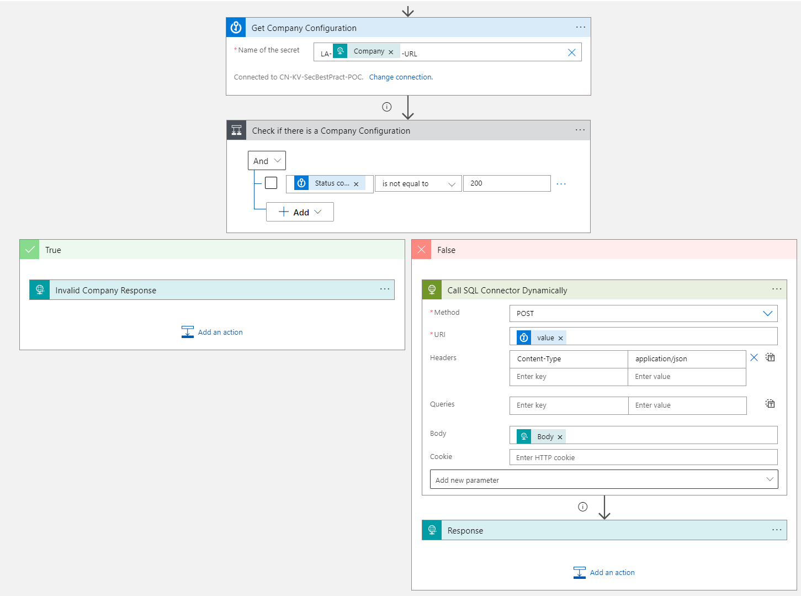Image resolution: width=801 pixels, height=596 pixels.
Task: Remove the Company token from secret name
Action: pyautogui.click(x=391, y=52)
